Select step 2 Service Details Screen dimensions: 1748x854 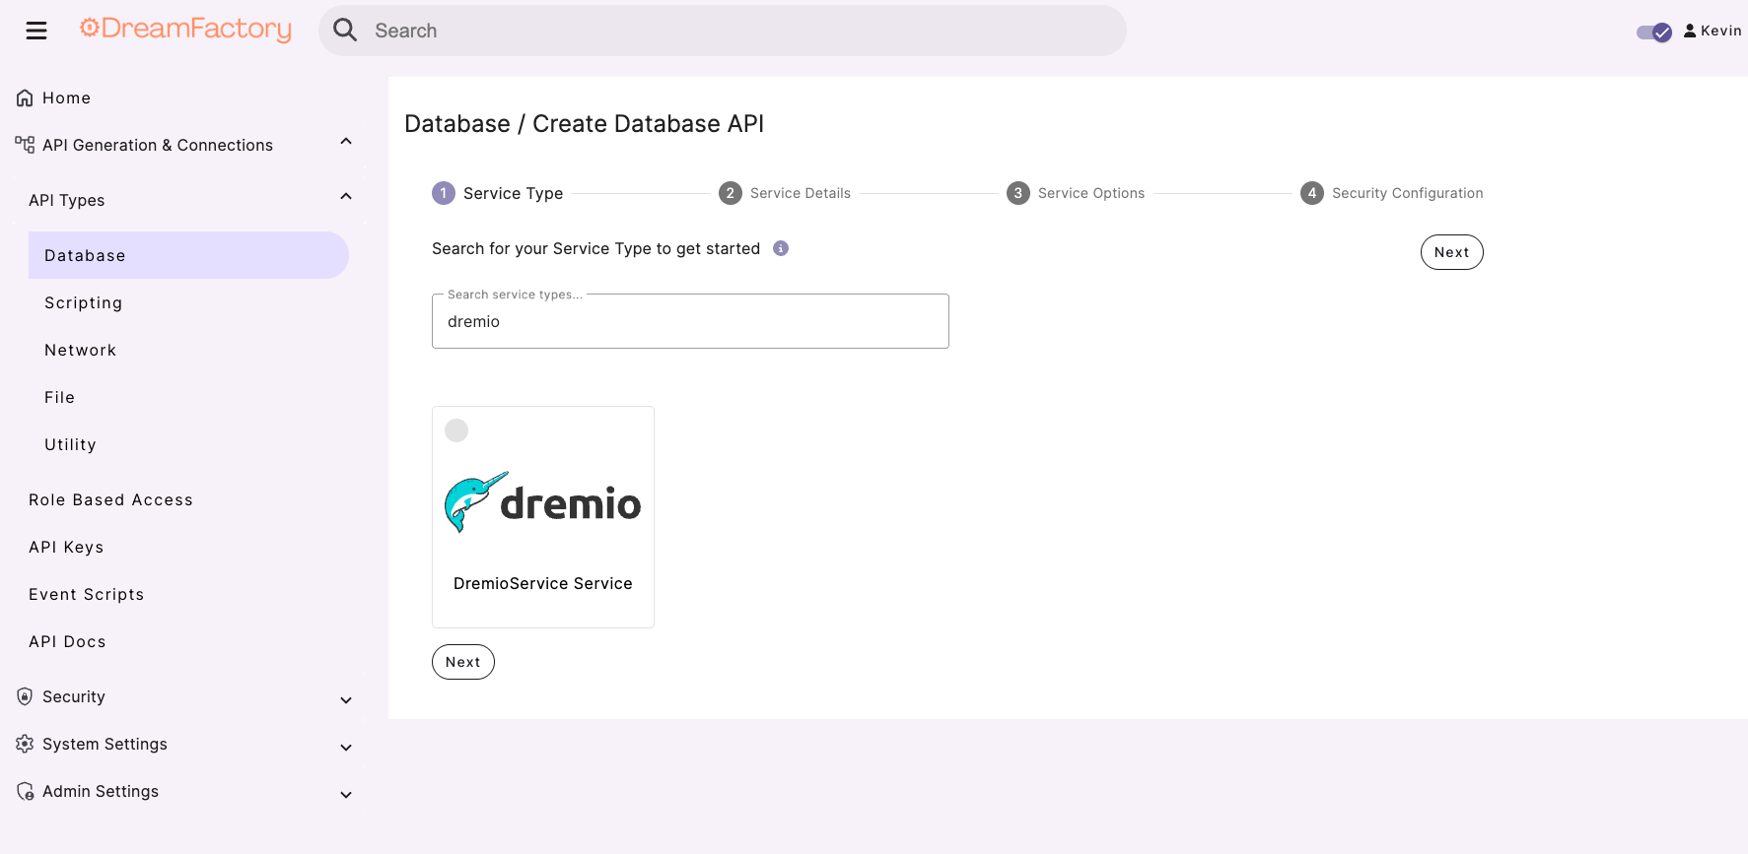point(785,193)
